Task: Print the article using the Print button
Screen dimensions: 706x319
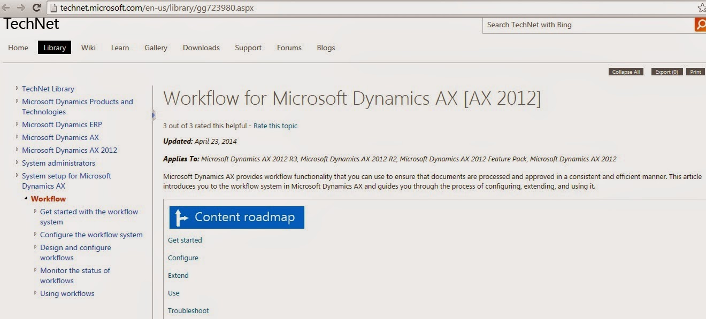Action: [695, 72]
